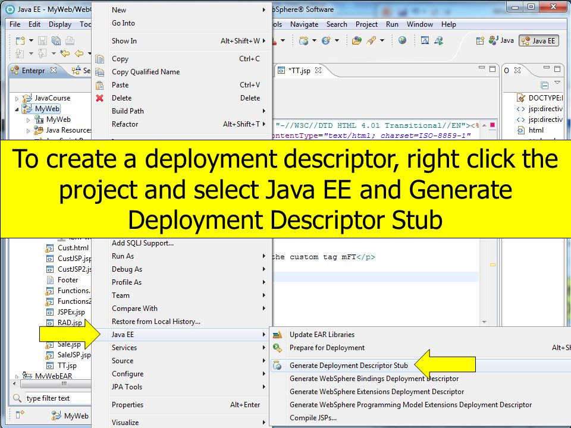
Task: Collapse the top-level MyWeb project node
Action: (17, 109)
